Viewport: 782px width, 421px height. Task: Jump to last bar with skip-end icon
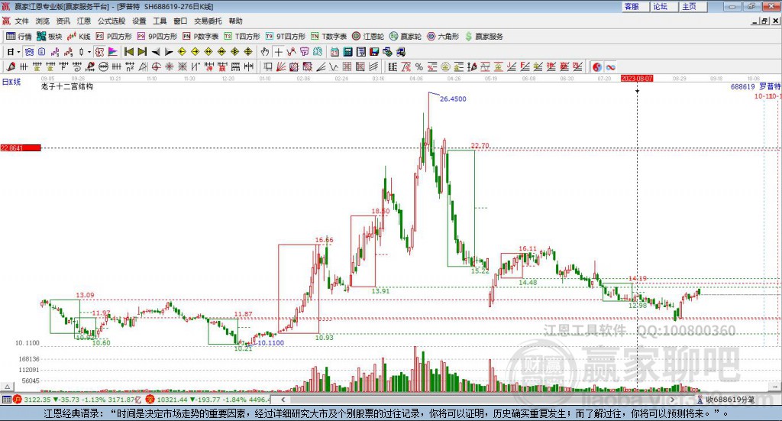point(142,52)
